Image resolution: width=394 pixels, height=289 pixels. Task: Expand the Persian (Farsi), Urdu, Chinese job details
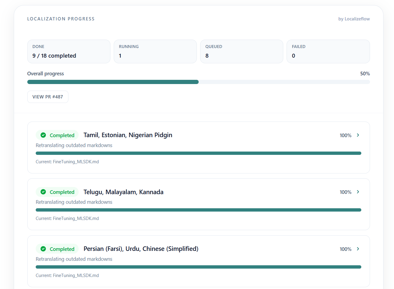[x=358, y=249]
